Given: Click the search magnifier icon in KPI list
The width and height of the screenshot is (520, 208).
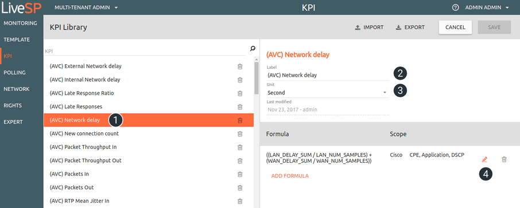Looking at the screenshot, I should click(253, 49).
